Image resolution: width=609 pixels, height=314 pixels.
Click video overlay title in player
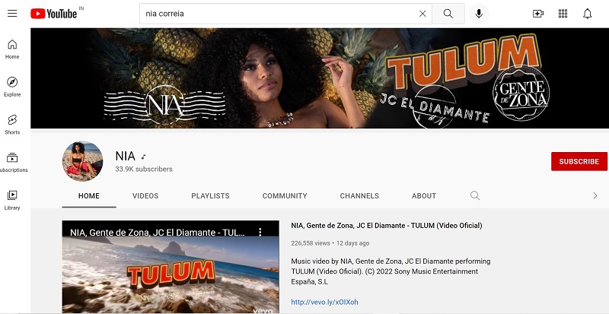pos(158,233)
